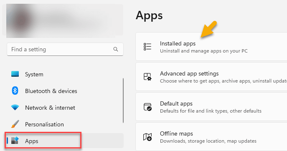The image size is (287, 151).
Task: Open Default apps title
Action: coord(176,103)
